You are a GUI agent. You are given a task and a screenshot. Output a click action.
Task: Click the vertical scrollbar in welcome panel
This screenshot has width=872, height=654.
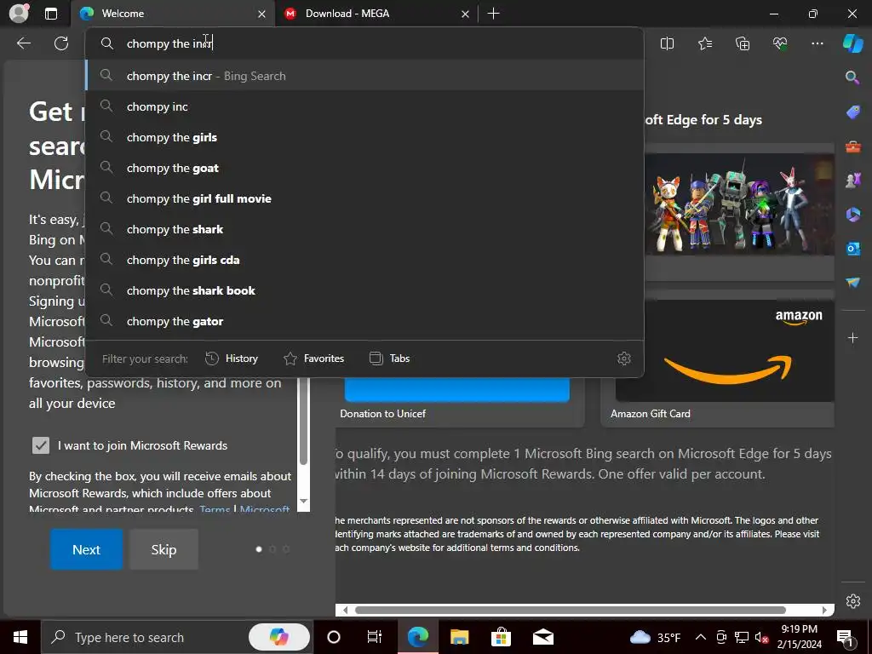(x=304, y=421)
